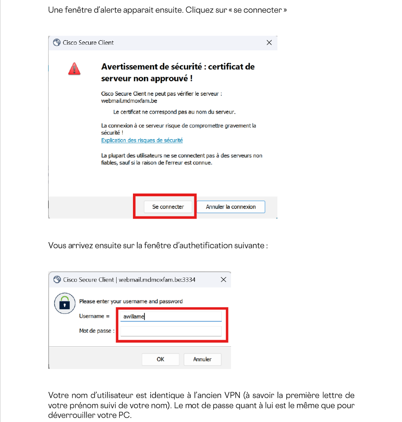Click the warning heading about certificat de serveur

178,72
